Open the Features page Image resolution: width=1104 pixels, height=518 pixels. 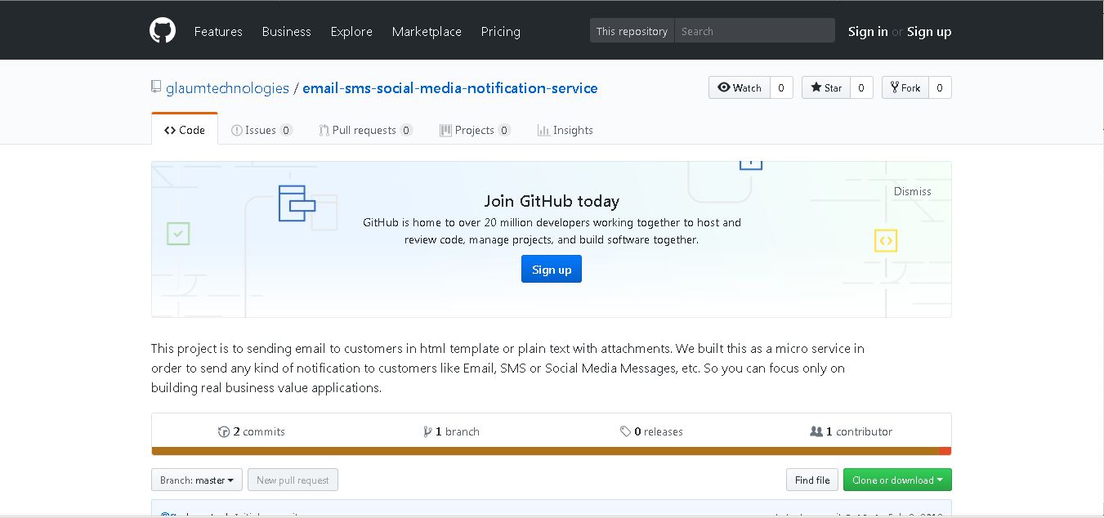218,31
